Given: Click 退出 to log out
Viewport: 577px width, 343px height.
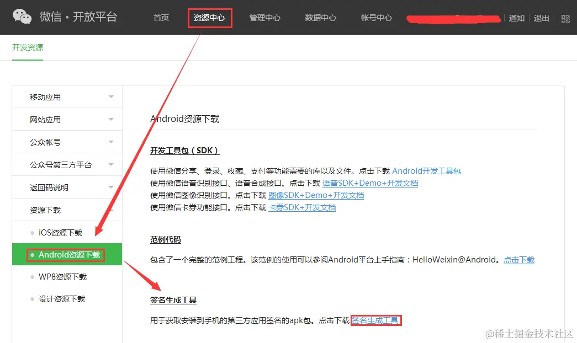Looking at the screenshot, I should 541,18.
